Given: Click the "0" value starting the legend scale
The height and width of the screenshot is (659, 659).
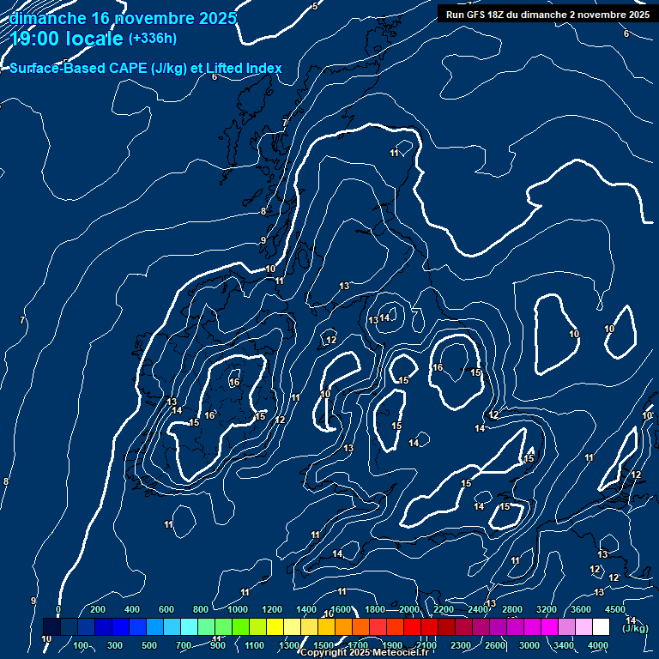Looking at the screenshot, I should [x=58, y=609].
